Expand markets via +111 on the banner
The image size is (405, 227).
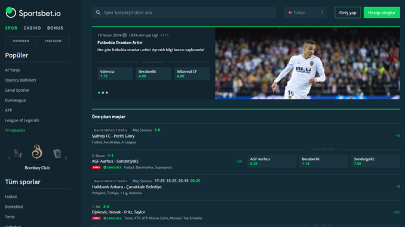pyautogui.click(x=164, y=35)
